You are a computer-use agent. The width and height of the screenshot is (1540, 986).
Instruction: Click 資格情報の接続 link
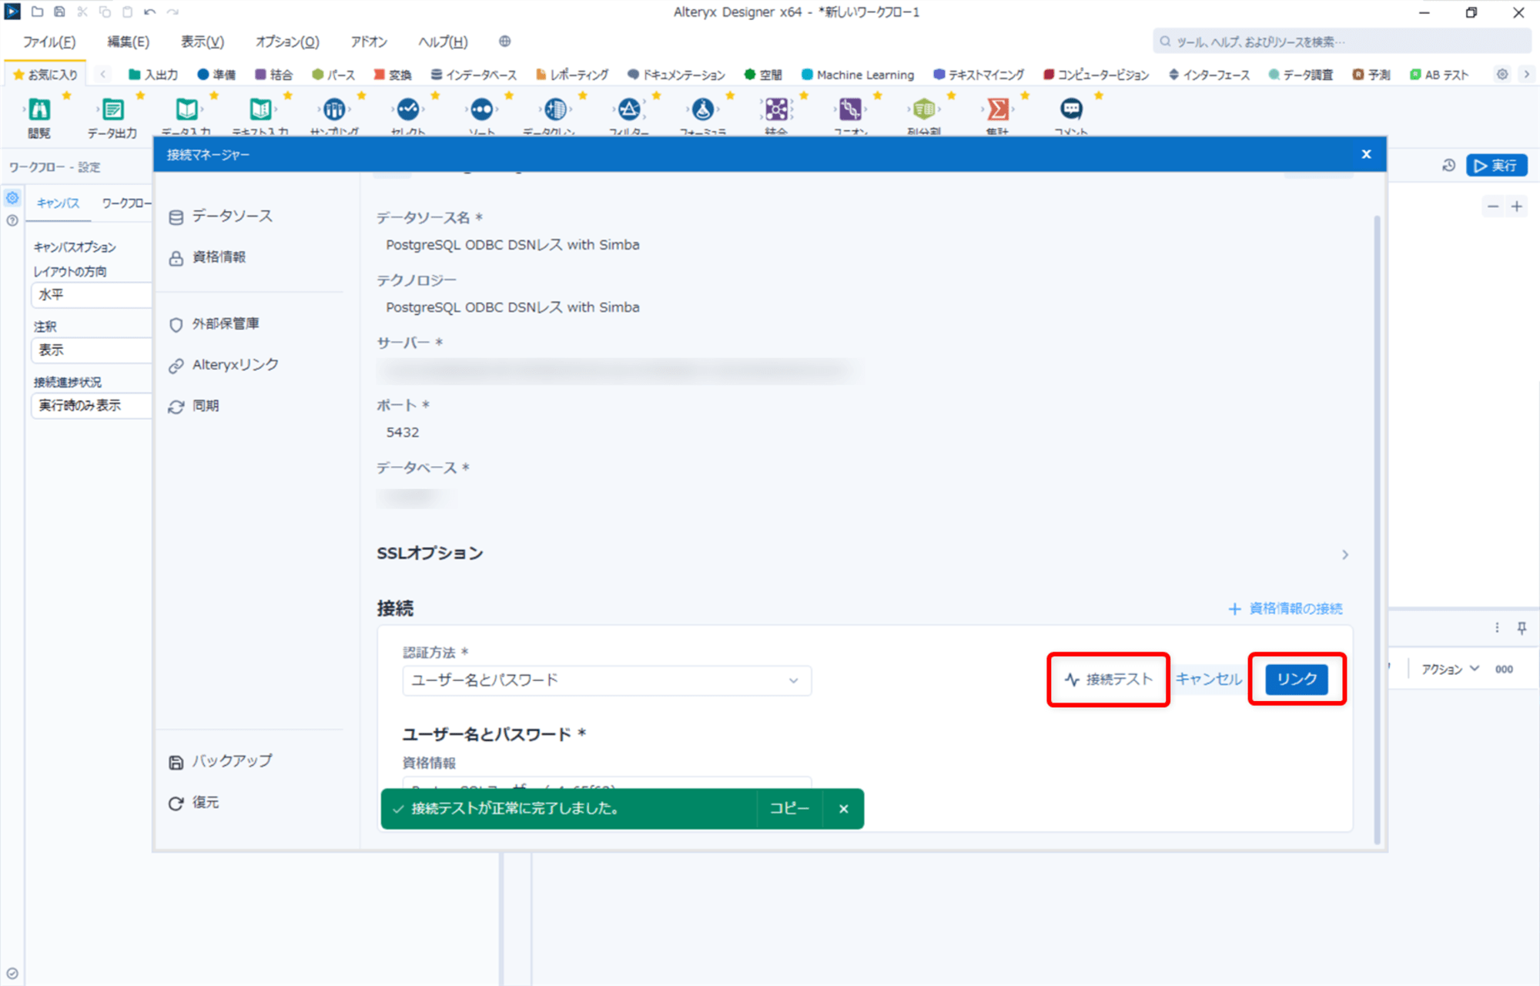coord(1285,609)
